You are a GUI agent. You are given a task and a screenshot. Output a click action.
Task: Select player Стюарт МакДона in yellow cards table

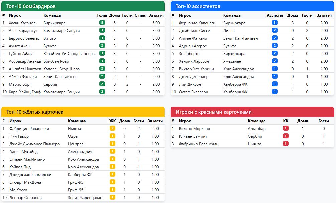25,182
